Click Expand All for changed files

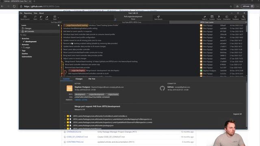pyautogui.click(x=237, y=114)
